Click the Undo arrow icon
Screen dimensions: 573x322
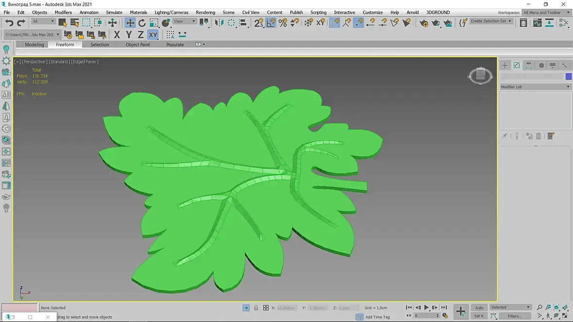click(9, 23)
